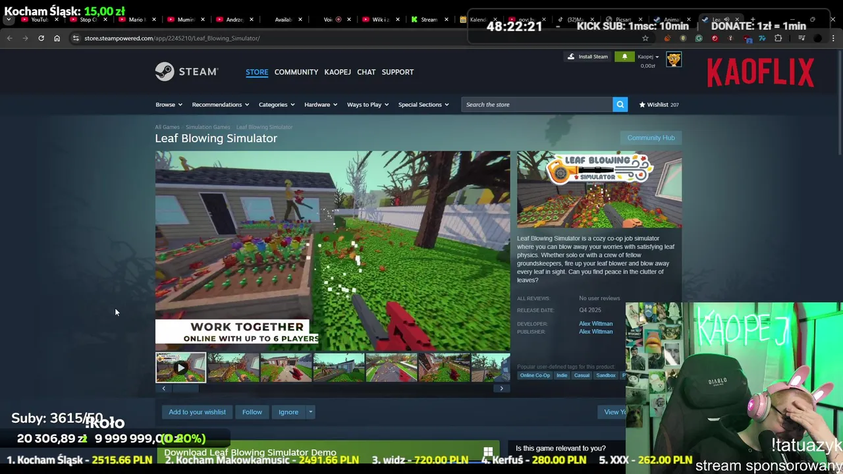The width and height of the screenshot is (843, 474).
Task: Go back in browser history
Action: pyautogui.click(x=9, y=38)
